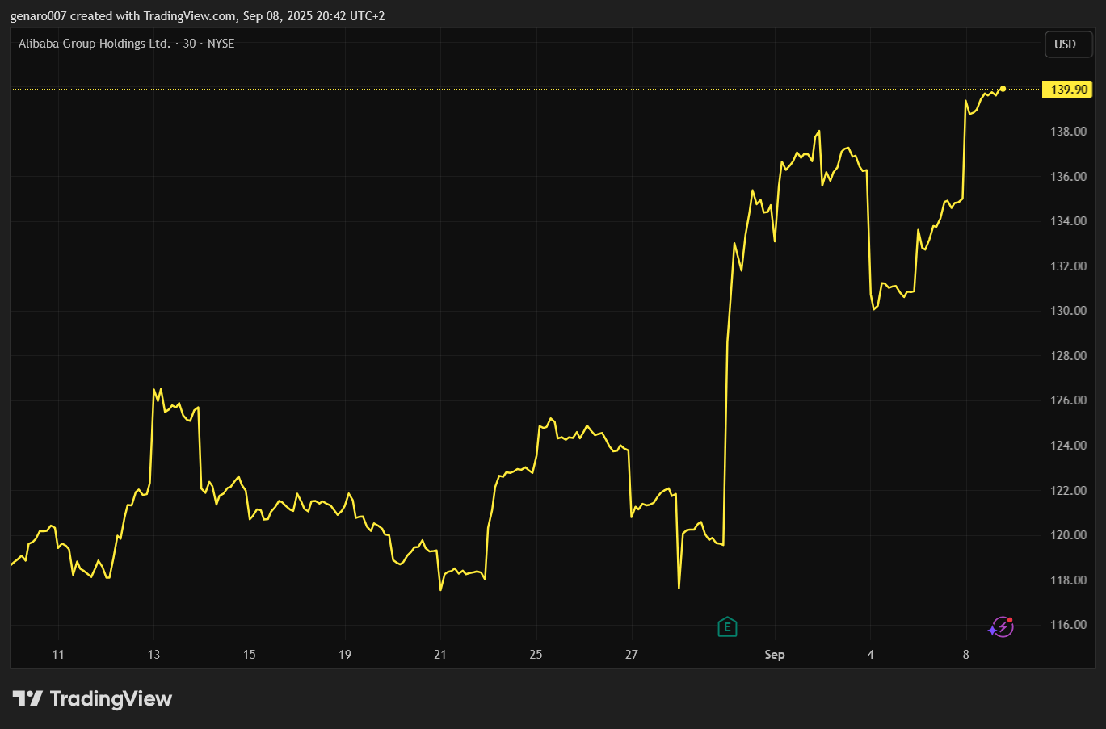Click the 126.00 price axis label

point(1068,400)
